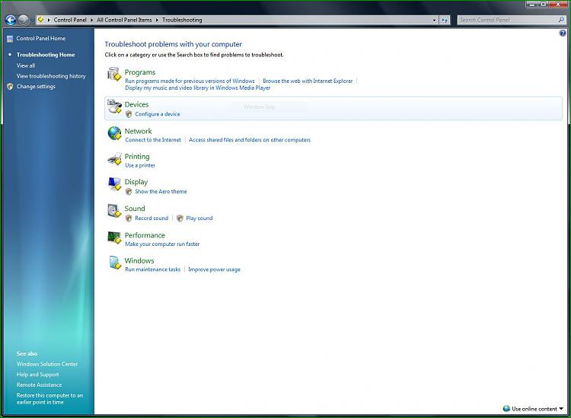Click the shield icon beside Change settings

[x=10, y=87]
